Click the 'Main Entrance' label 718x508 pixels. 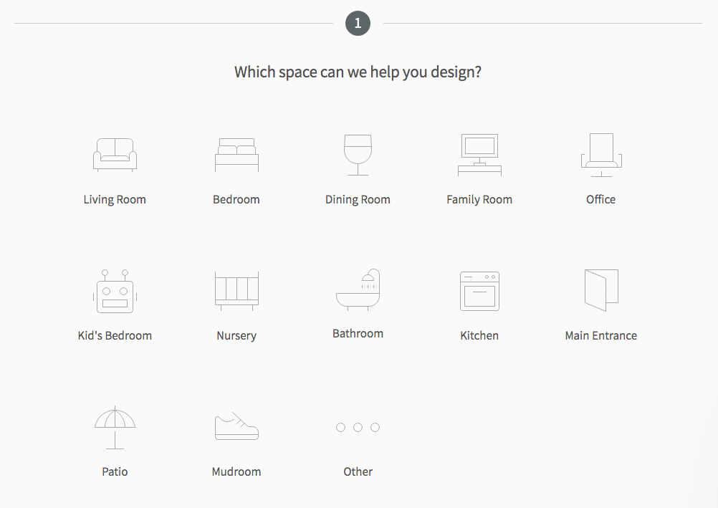tap(600, 336)
